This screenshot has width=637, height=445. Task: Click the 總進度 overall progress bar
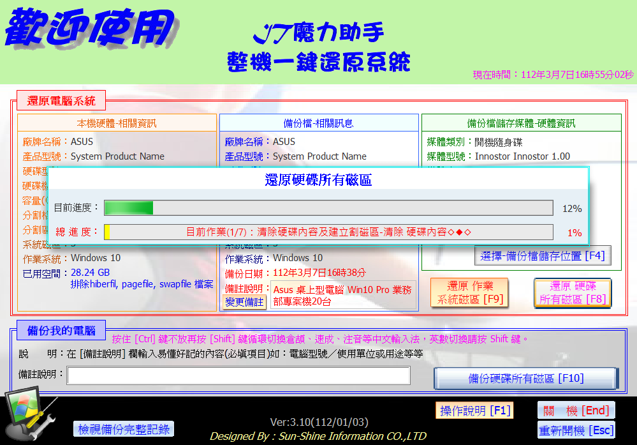point(328,232)
